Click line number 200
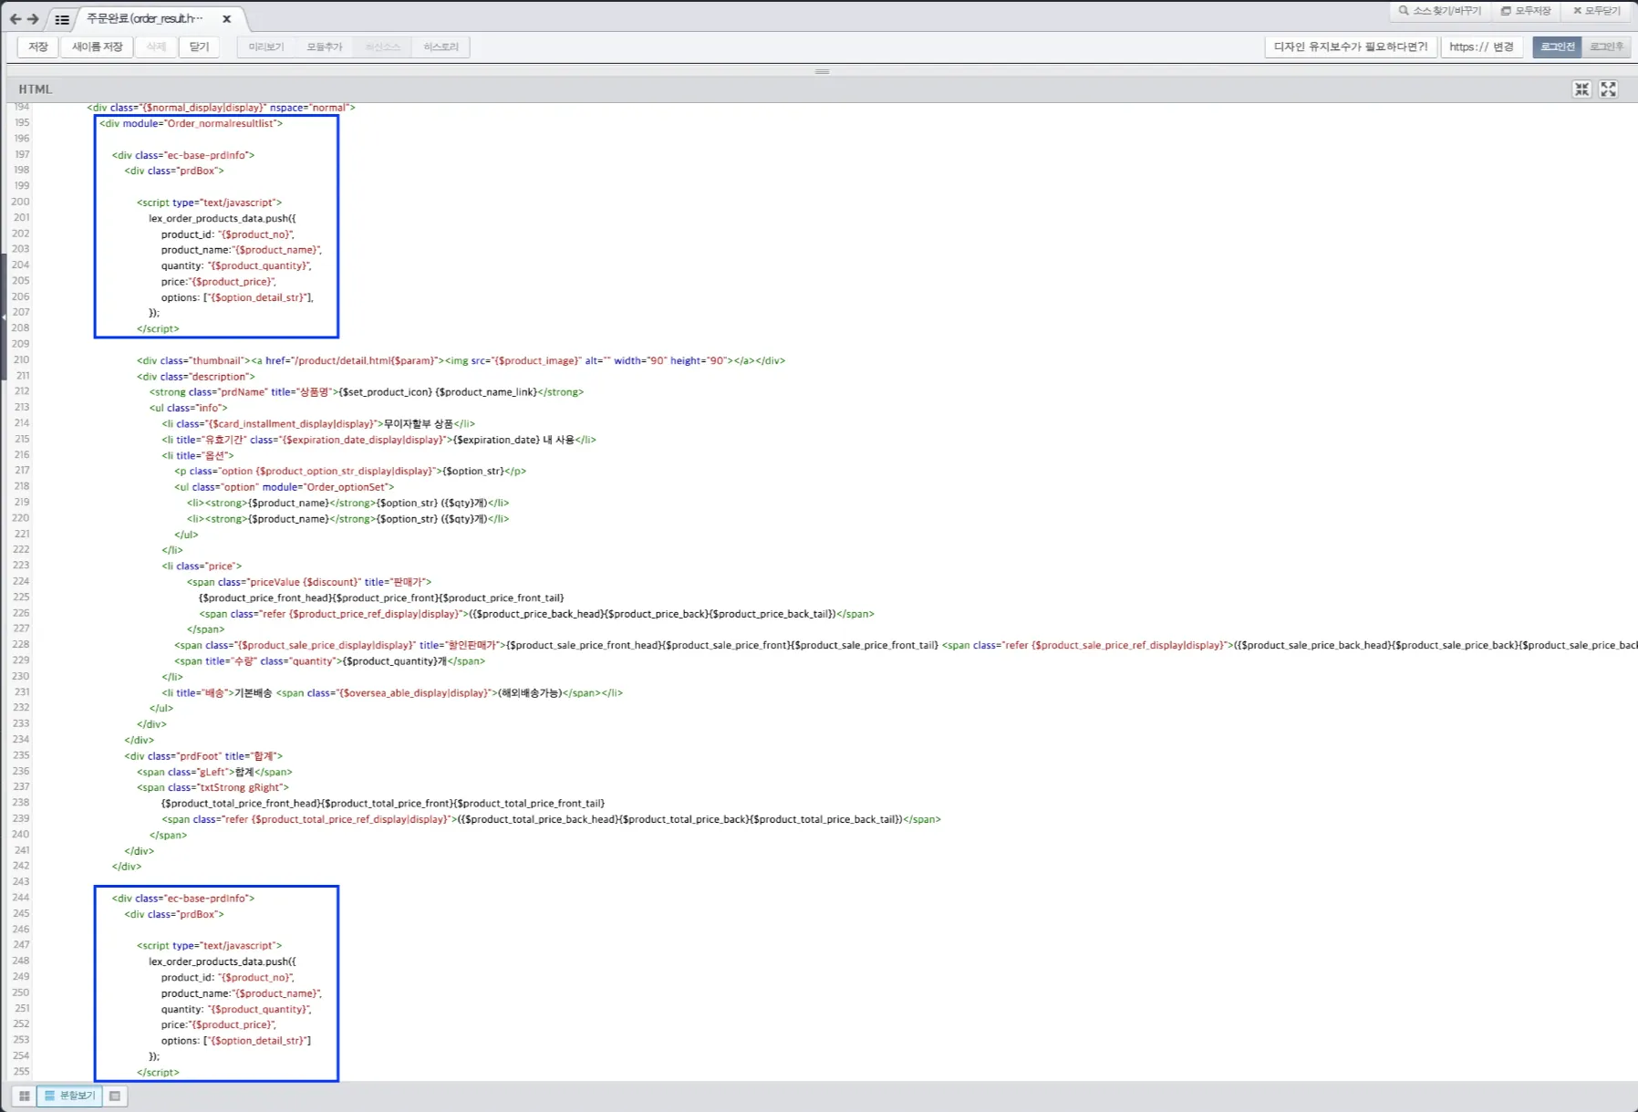 pyautogui.click(x=20, y=202)
